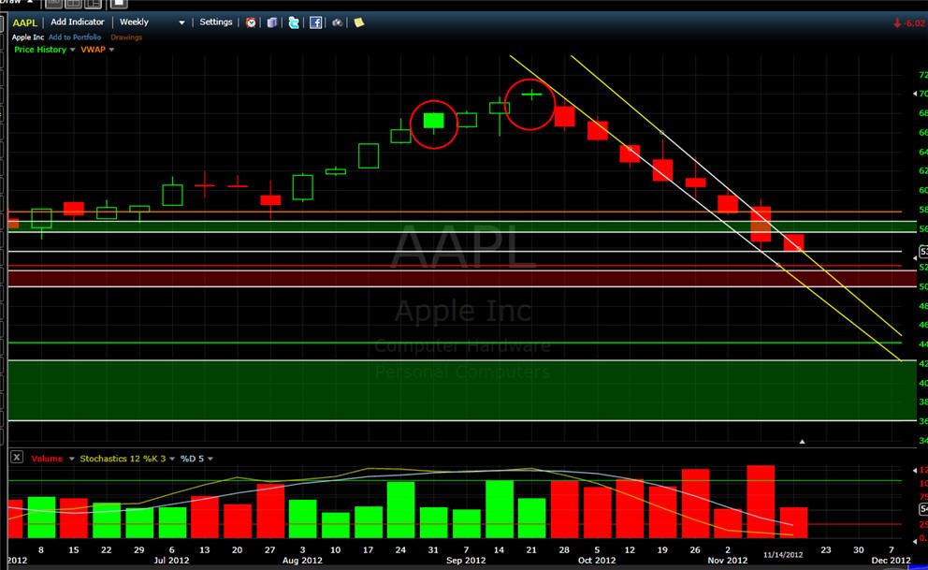The width and height of the screenshot is (928, 570).
Task: Click the Dec 2012 axis label
Action: (x=891, y=560)
